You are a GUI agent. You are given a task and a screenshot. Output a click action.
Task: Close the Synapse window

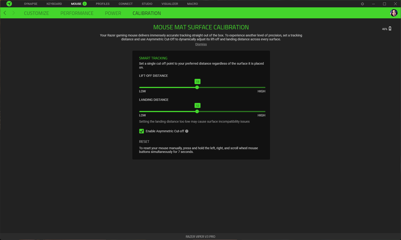395,4
